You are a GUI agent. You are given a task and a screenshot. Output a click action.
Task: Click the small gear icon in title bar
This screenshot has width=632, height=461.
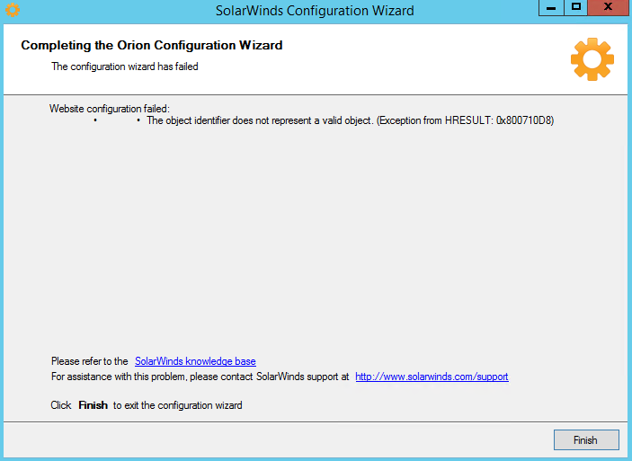12,10
